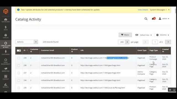Select the checkbox for row ID 239
177x99 pixels.
click(x=19, y=58)
